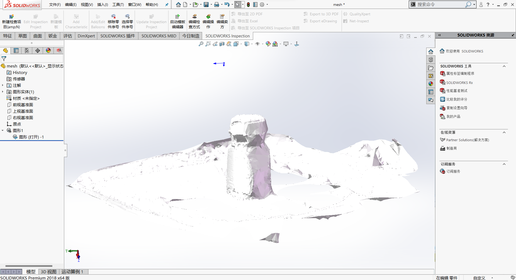Launch the 启动模板编辑器 tool
Screen dimensions: 516x280
pos(177,21)
